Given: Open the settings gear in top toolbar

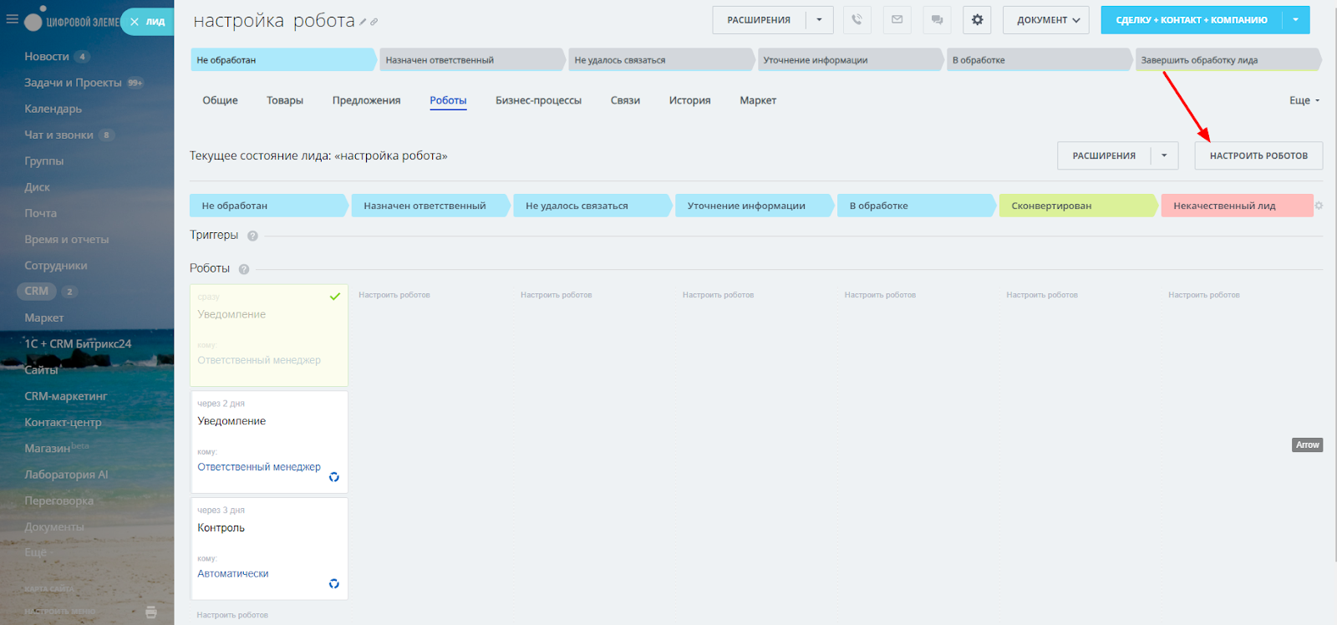Looking at the screenshot, I should point(977,20).
